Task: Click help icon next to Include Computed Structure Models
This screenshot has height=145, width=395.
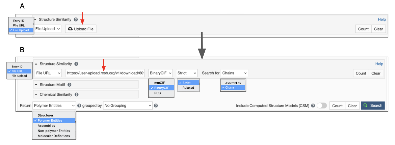Action: point(313,106)
